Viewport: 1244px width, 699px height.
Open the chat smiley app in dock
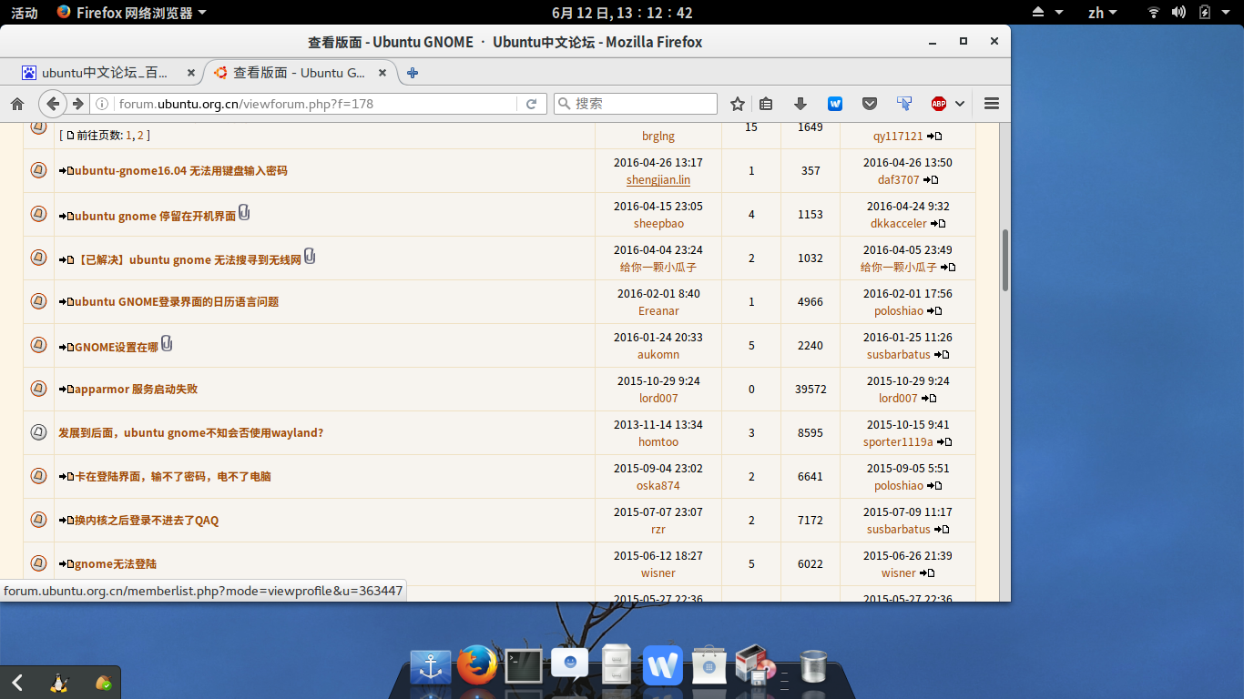570,664
